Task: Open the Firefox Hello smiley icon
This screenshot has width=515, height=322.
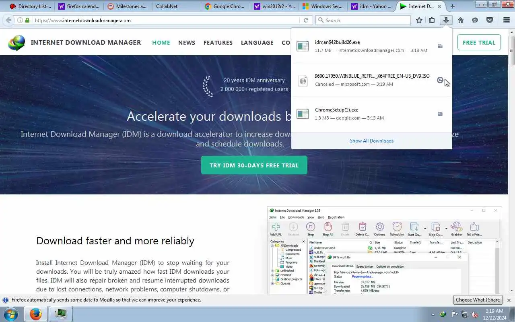Action: (x=475, y=20)
